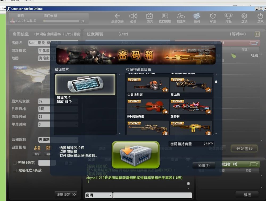Click the chat log scrollbar thumb
The width and height of the screenshot is (266, 201).
click(188, 183)
